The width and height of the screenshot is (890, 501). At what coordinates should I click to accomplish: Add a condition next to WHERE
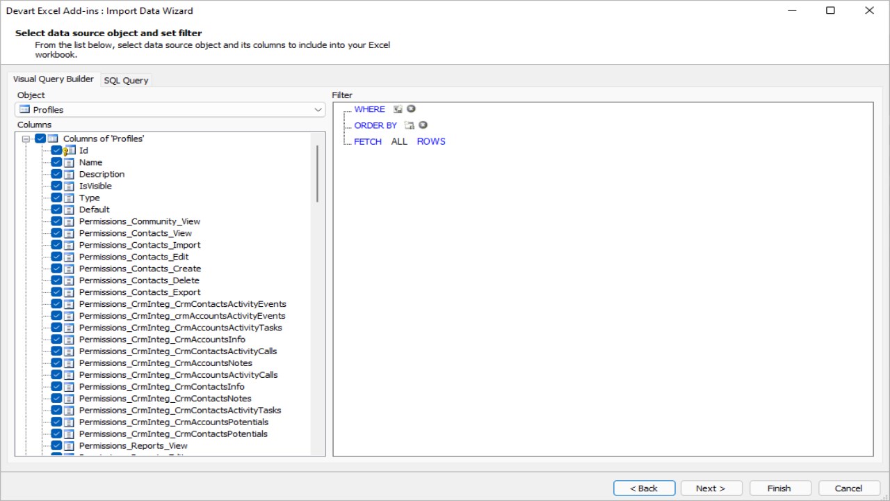(398, 109)
